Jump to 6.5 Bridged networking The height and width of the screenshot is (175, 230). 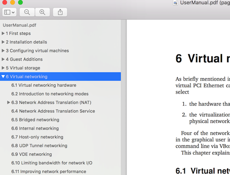[x=35, y=119]
